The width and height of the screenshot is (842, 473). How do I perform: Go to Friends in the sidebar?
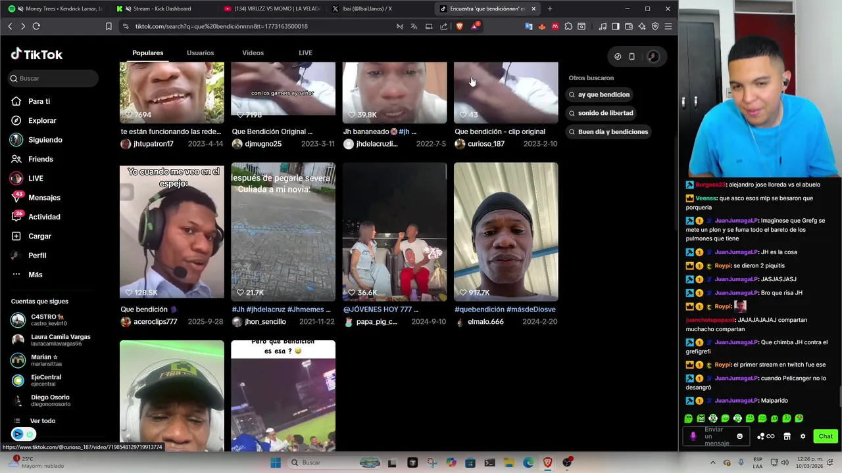point(40,159)
